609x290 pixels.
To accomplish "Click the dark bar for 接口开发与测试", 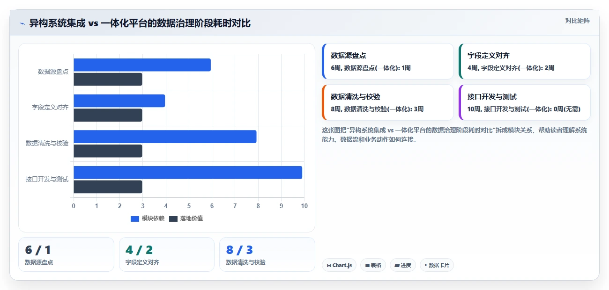I will pyautogui.click(x=108, y=187).
